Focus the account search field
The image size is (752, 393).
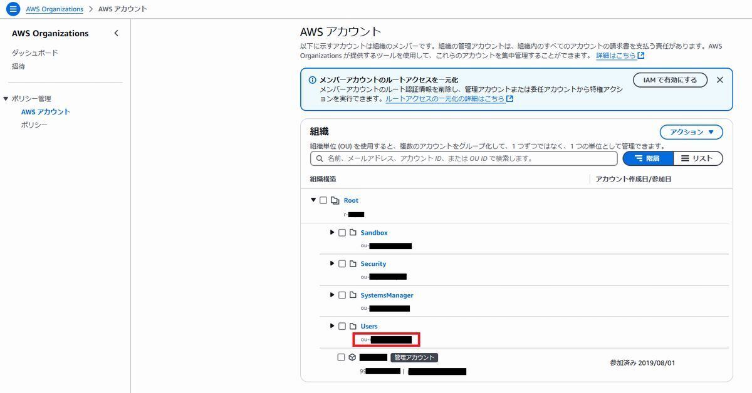tap(464, 158)
